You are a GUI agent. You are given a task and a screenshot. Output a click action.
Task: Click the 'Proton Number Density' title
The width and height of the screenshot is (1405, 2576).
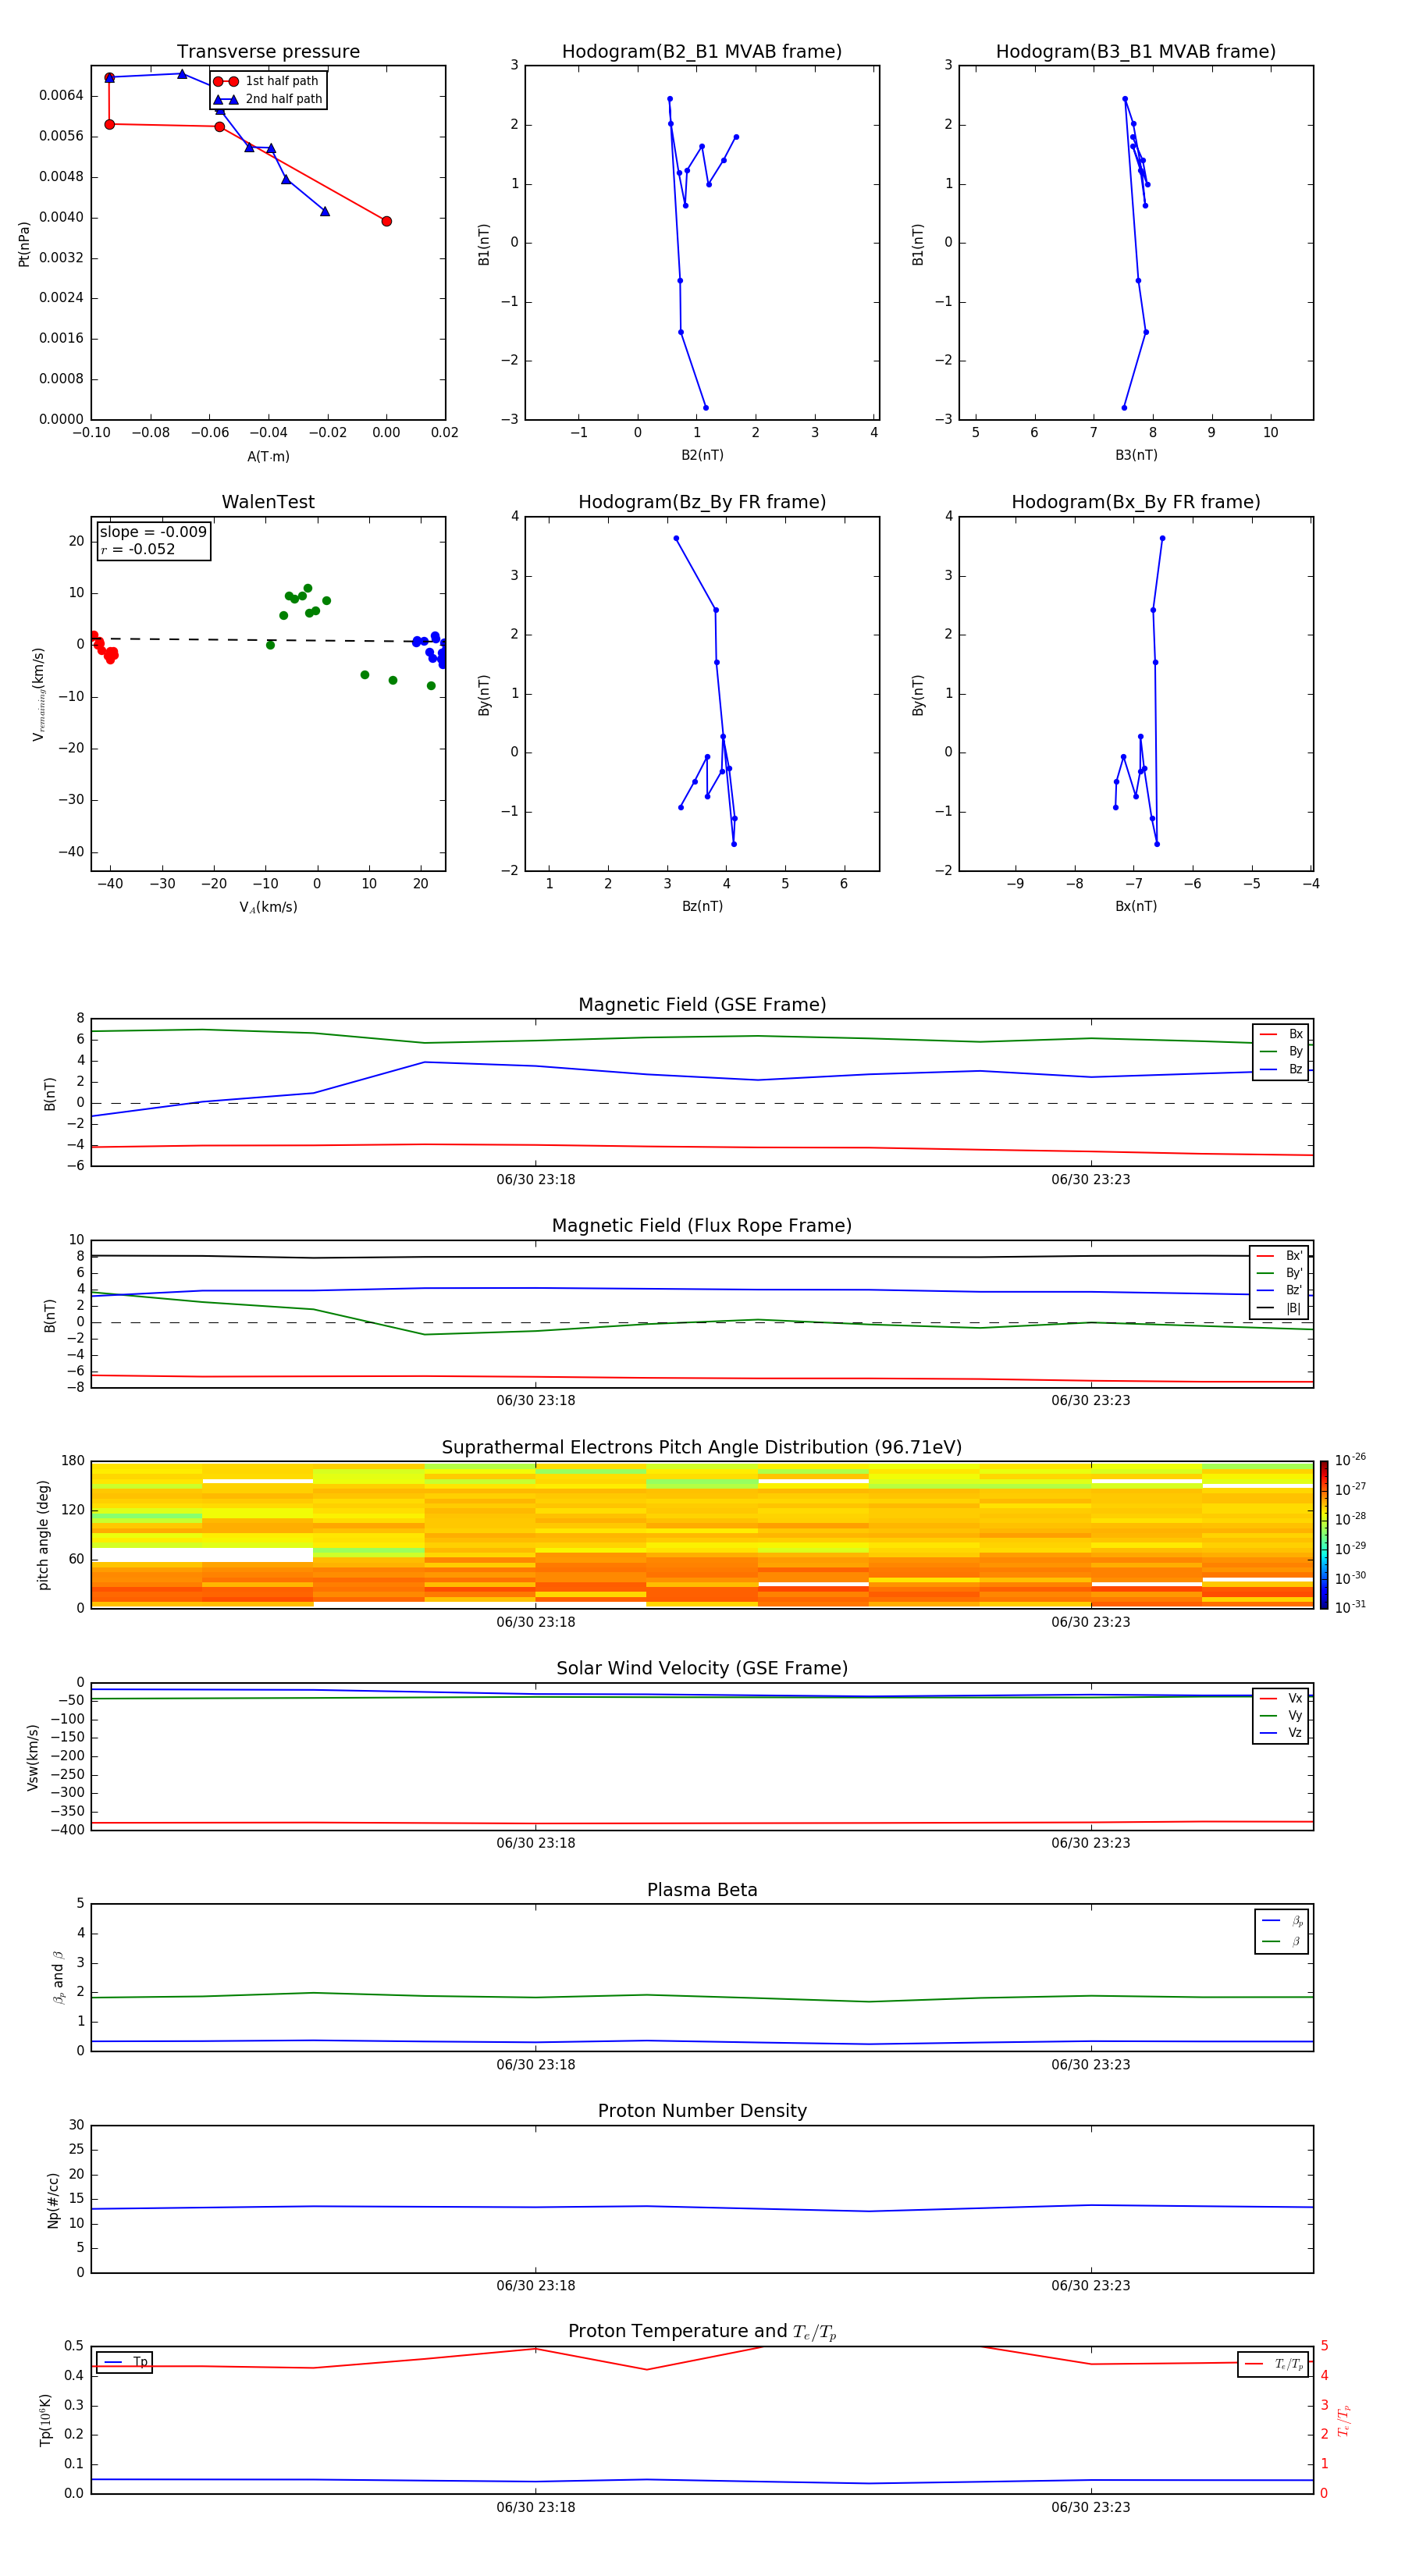click(x=702, y=2111)
